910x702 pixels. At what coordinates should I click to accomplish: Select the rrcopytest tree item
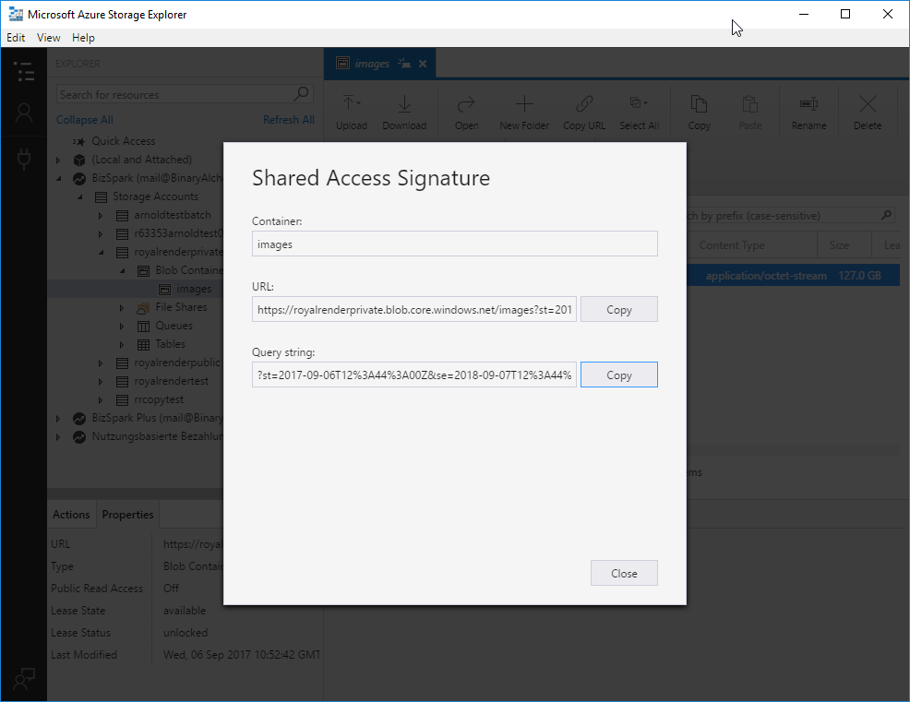(x=159, y=399)
